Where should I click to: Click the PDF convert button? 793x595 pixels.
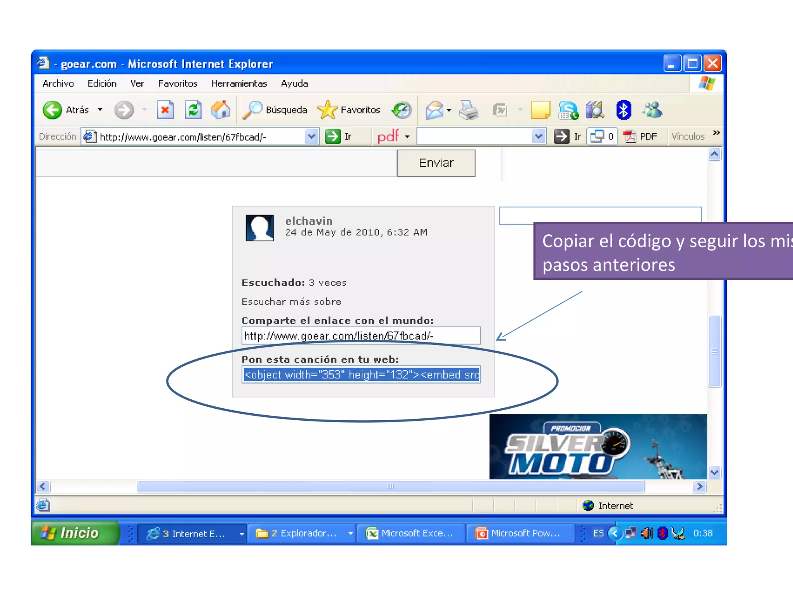(x=640, y=136)
